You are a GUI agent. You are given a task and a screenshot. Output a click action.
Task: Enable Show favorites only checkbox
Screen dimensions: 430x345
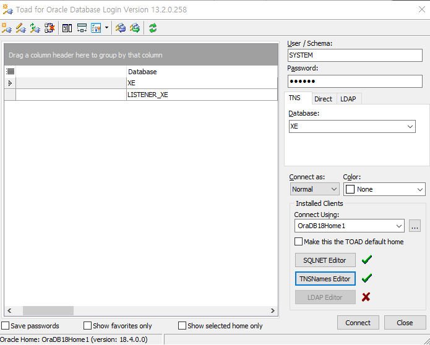point(87,326)
